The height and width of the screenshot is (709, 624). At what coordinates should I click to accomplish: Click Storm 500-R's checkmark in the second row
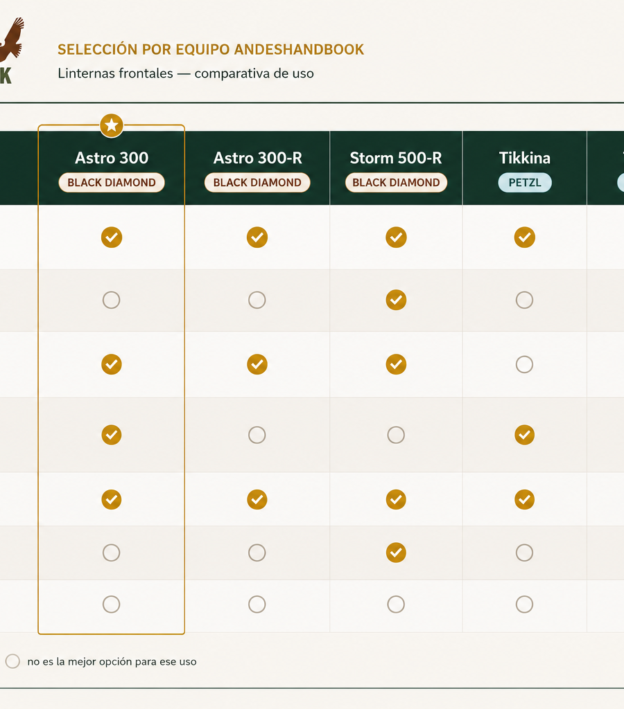pos(396,300)
